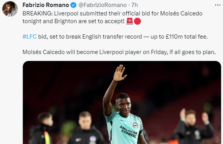
Task: Open the Fabrizio Romano display name link
Action: 46,5
